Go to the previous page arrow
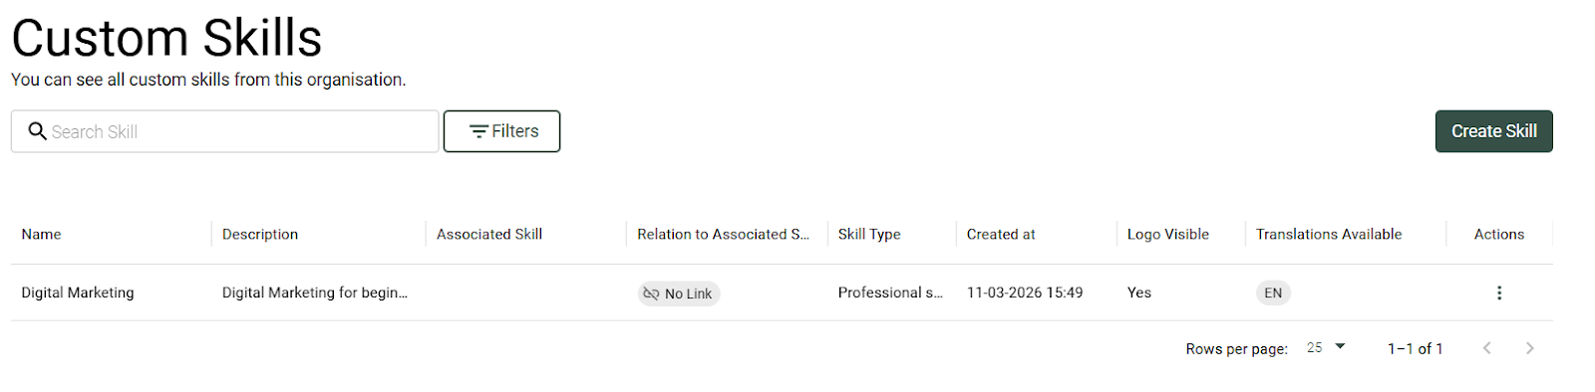Screen dimensions: 1595x392 (1486, 348)
